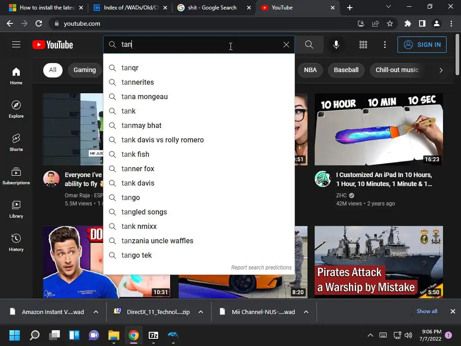Close the downloads bar

(x=453, y=311)
